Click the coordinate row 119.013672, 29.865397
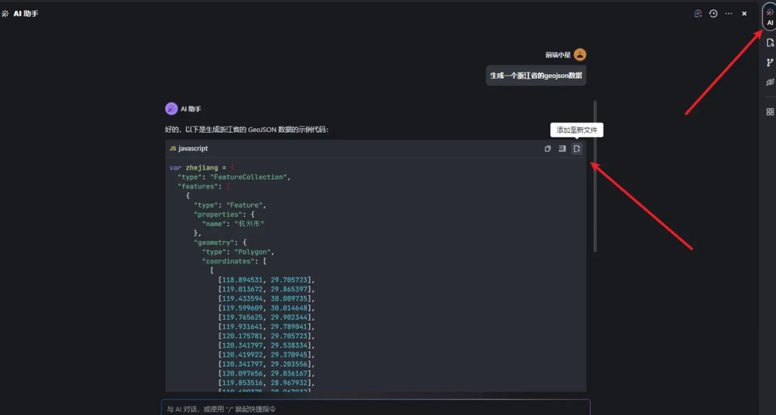 (267, 289)
